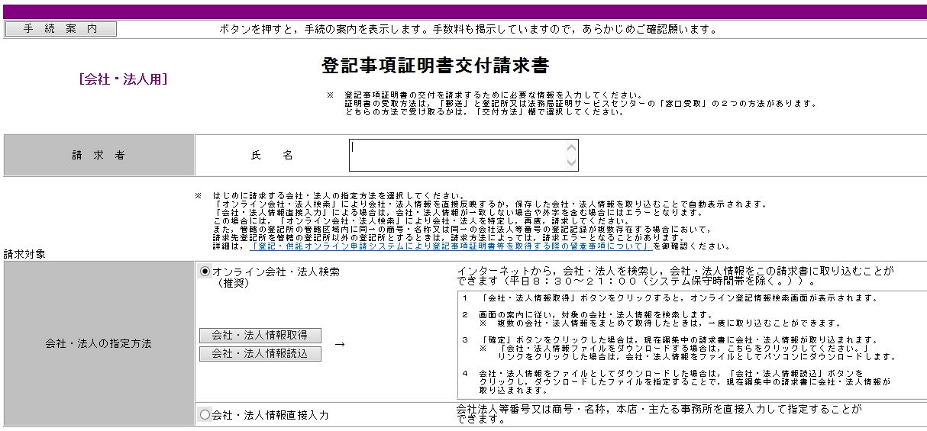Screen dimensions: 927x431
Task: Open the 登記・供託オンライン申請システム留意事項 link
Action: [451, 246]
